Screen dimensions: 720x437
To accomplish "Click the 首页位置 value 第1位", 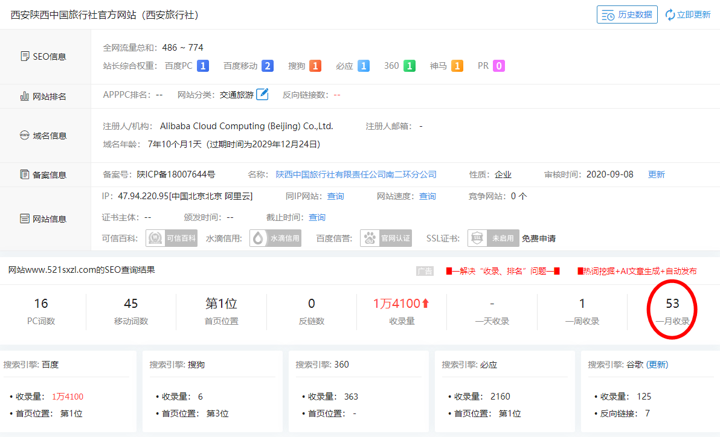I will (221, 304).
